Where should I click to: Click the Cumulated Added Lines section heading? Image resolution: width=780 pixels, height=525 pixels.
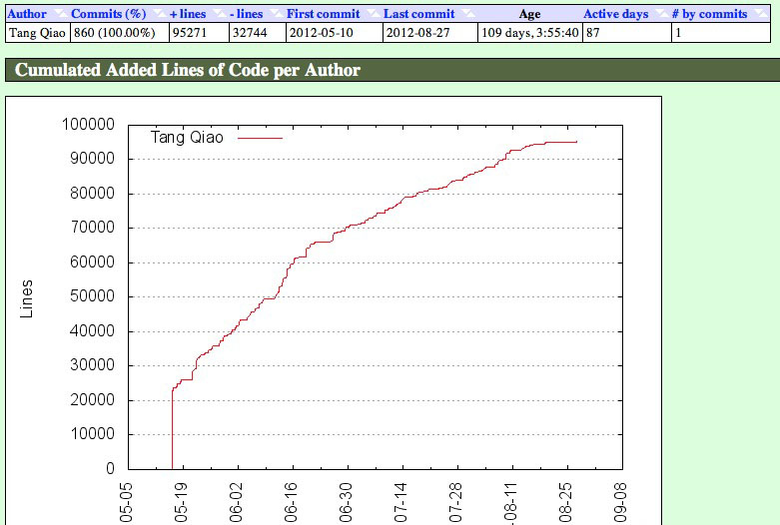click(x=188, y=71)
